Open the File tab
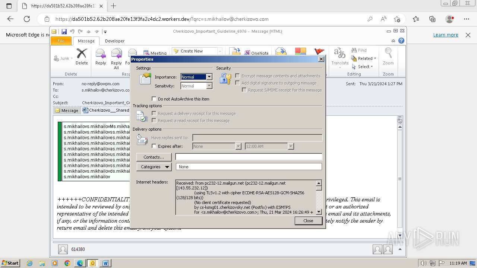Image resolution: width=477 pixels, height=268 pixels. tap(61, 41)
